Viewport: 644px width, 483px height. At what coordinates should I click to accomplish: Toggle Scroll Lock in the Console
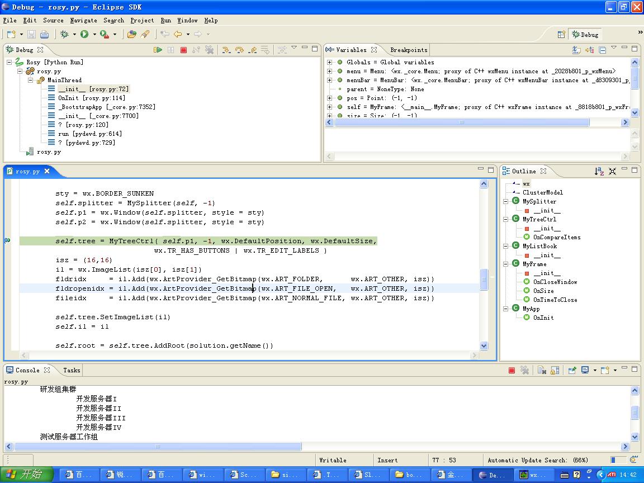[x=555, y=371]
